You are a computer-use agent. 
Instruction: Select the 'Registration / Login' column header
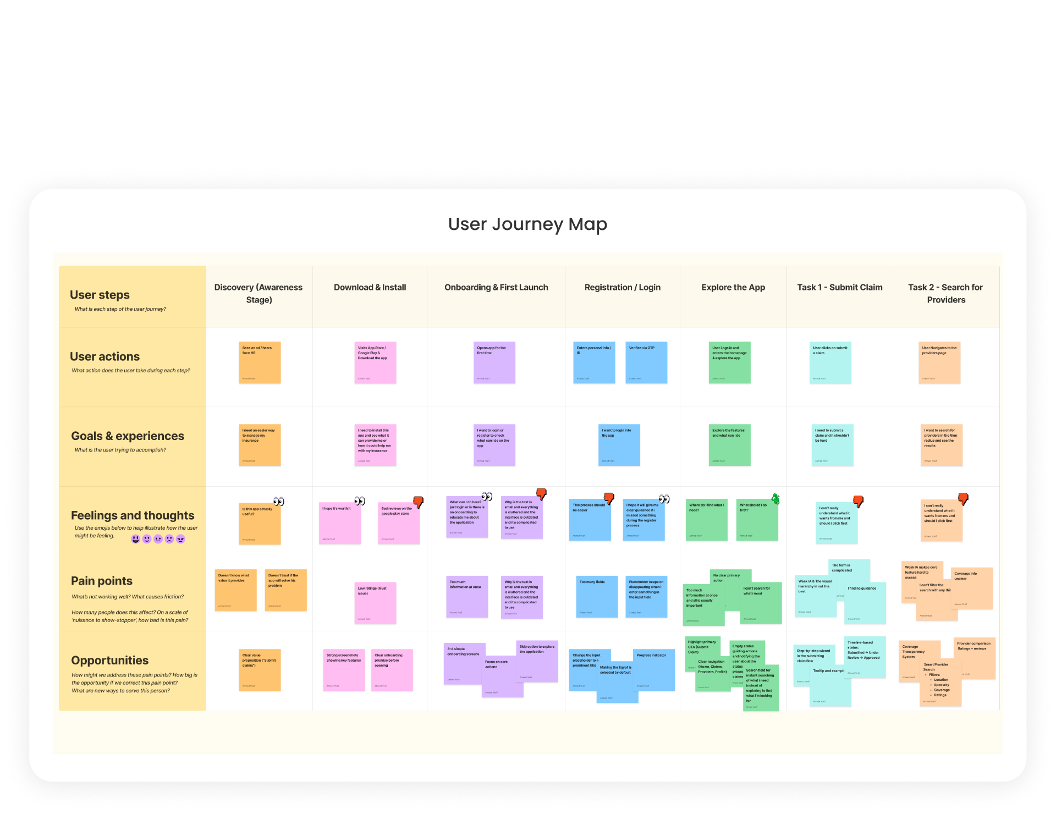click(623, 287)
